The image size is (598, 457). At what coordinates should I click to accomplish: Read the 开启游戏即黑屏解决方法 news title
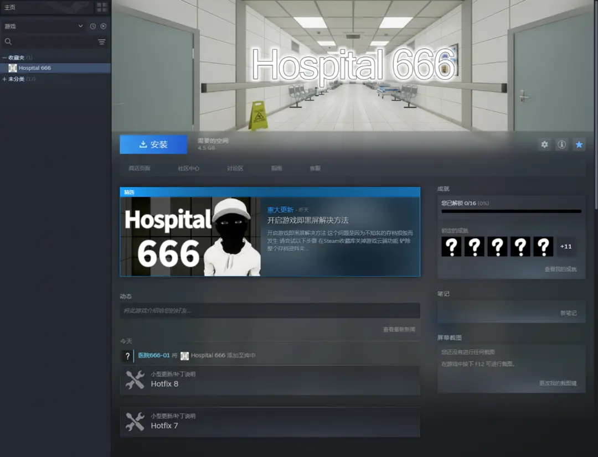(x=308, y=220)
